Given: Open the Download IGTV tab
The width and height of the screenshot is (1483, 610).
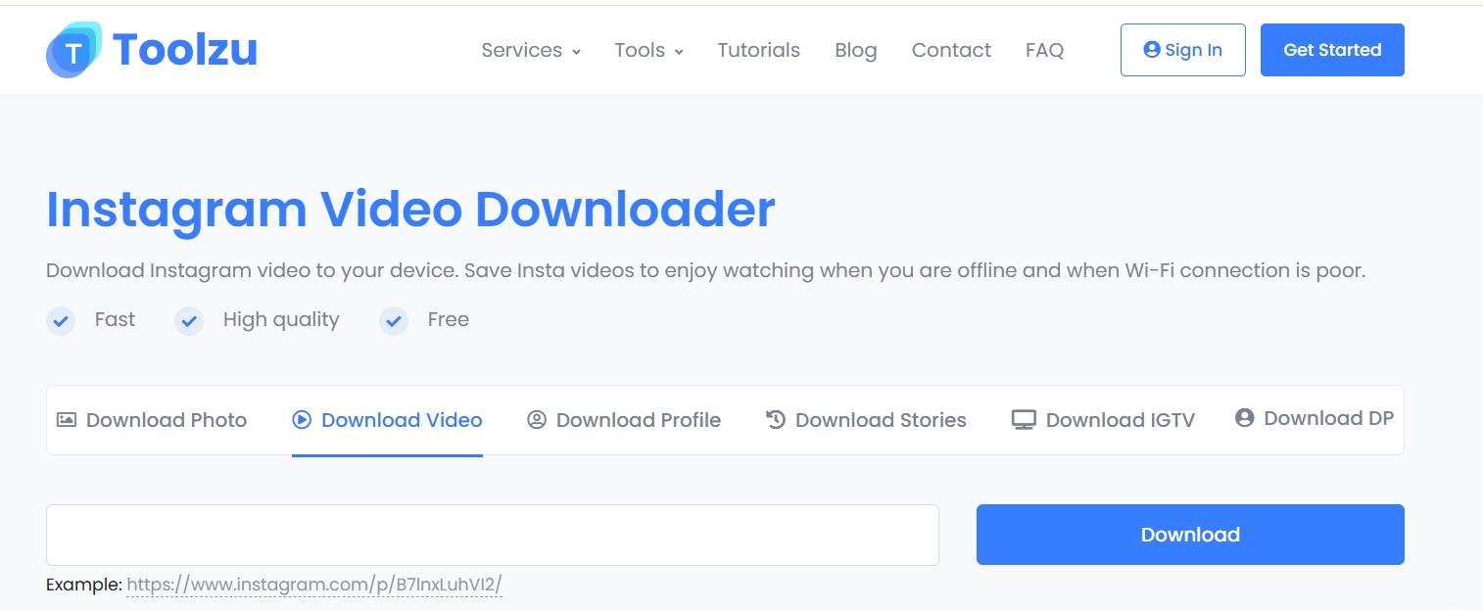Looking at the screenshot, I should tap(1103, 420).
